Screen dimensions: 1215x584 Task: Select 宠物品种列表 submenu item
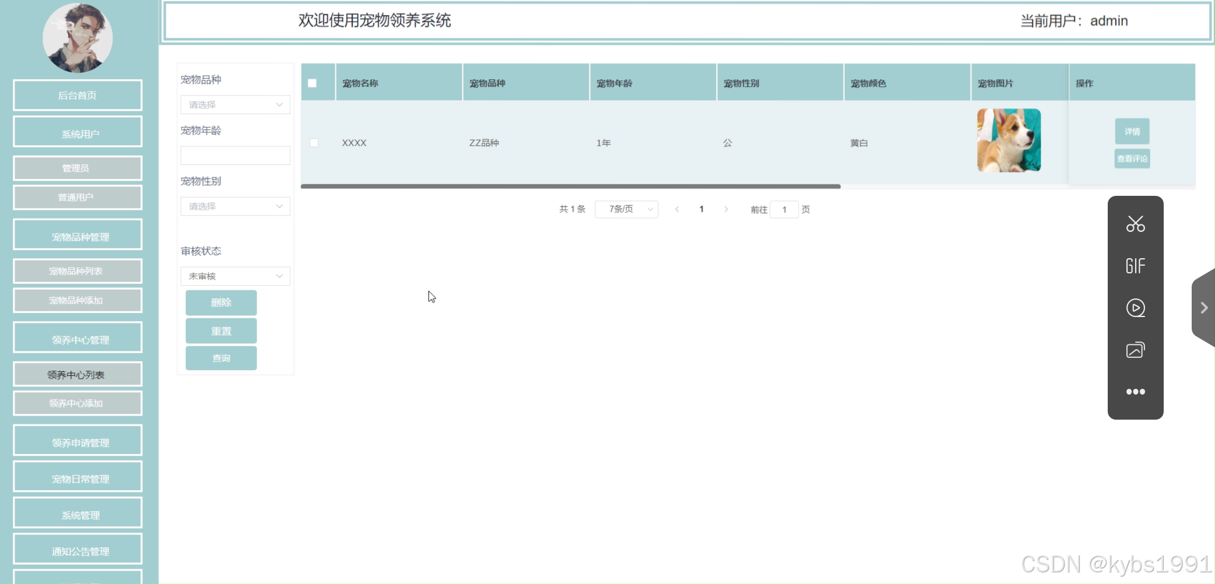(78, 271)
